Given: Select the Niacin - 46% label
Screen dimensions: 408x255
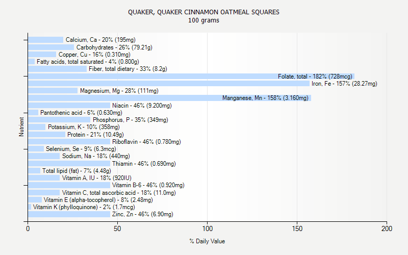Looking at the screenshot, I should [x=142, y=106].
